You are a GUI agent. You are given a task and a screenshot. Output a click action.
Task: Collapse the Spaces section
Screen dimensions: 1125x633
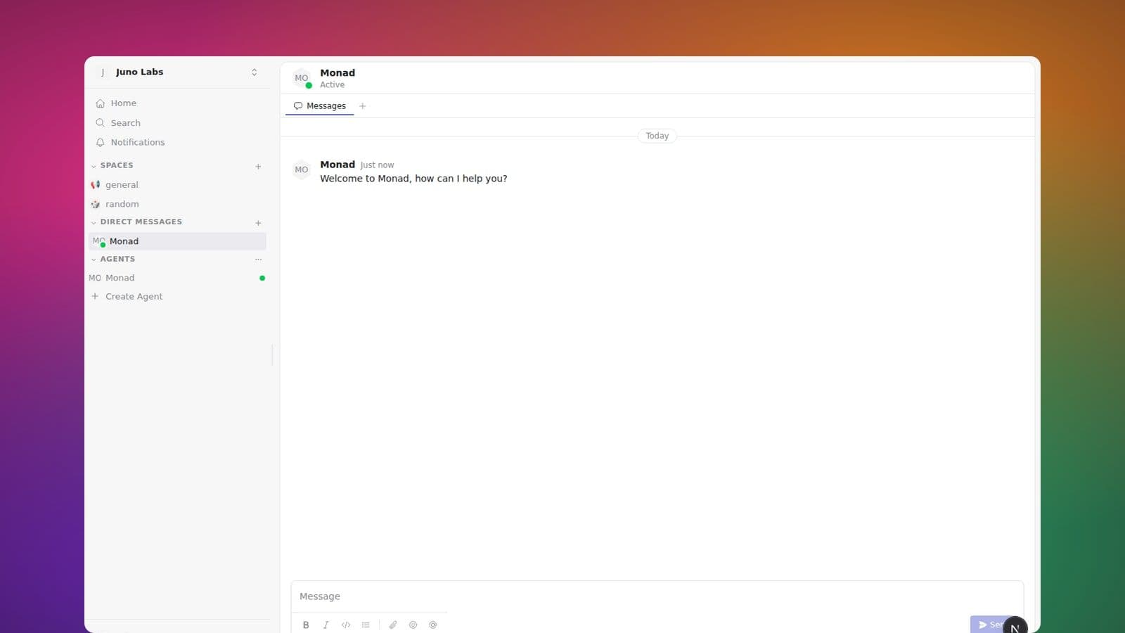pos(94,166)
